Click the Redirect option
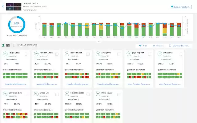 tap(158, 46)
